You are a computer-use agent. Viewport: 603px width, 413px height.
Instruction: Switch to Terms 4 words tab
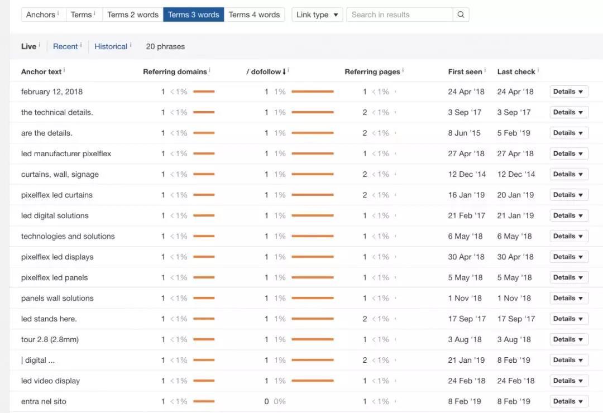coord(254,15)
